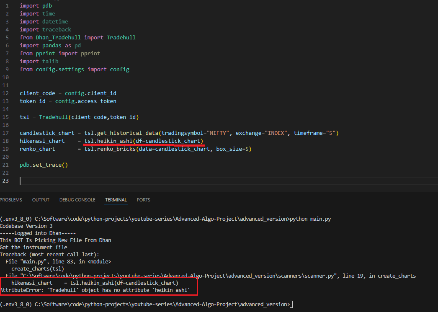The image size is (438, 312).
Task: Click 'renko_chart' variable on line 19
Action: (x=37, y=149)
